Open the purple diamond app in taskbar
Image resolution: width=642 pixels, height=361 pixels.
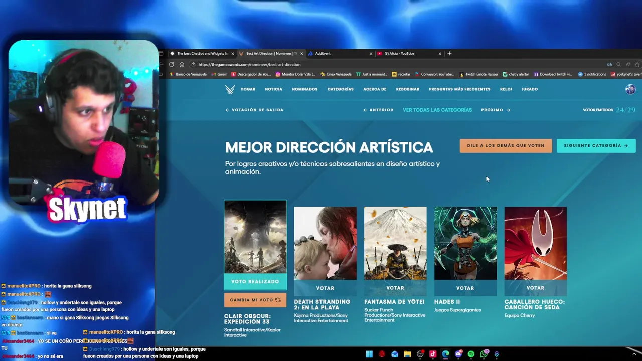(x=497, y=354)
